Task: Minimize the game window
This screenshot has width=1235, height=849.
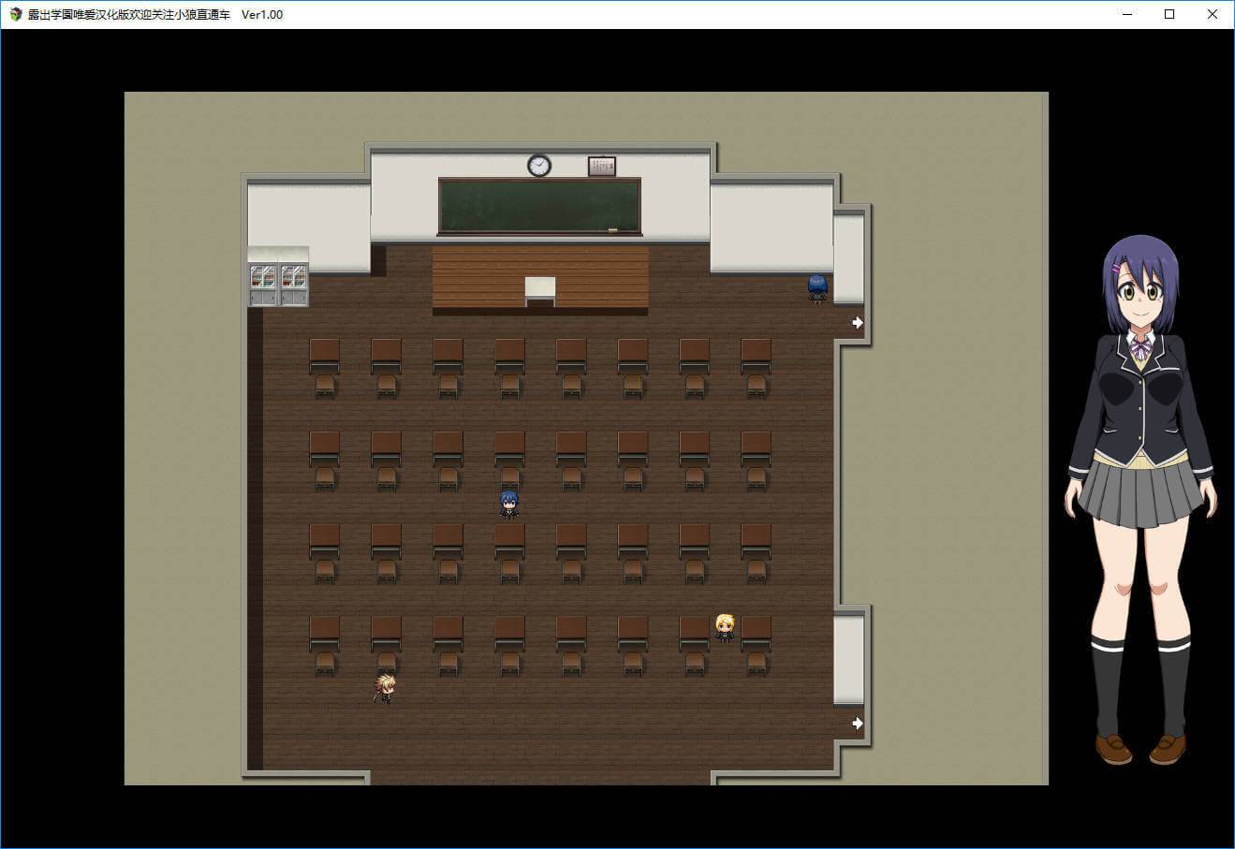Action: [x=1126, y=14]
